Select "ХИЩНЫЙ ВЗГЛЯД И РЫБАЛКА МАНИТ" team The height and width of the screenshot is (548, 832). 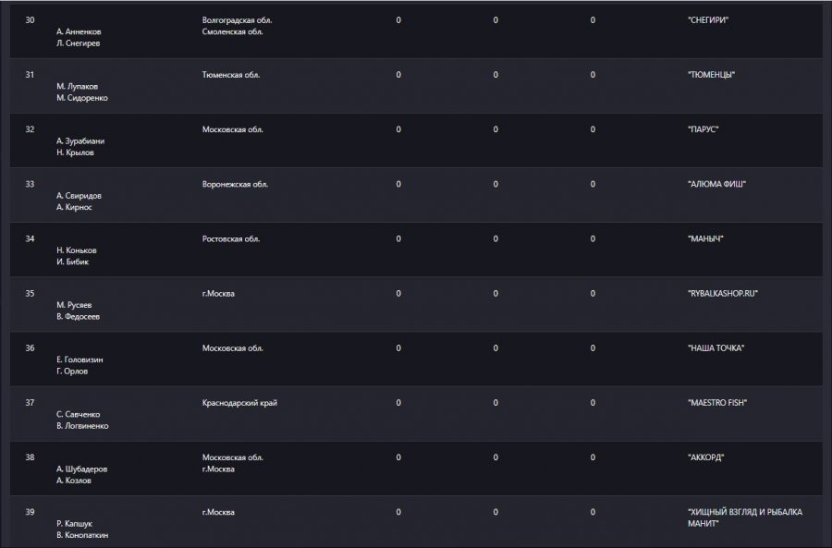tap(745, 518)
